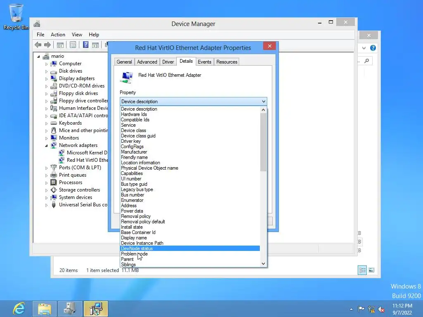The image size is (423, 317).
Task: Close the Property dropdown via its arrow
Action: coord(264,102)
